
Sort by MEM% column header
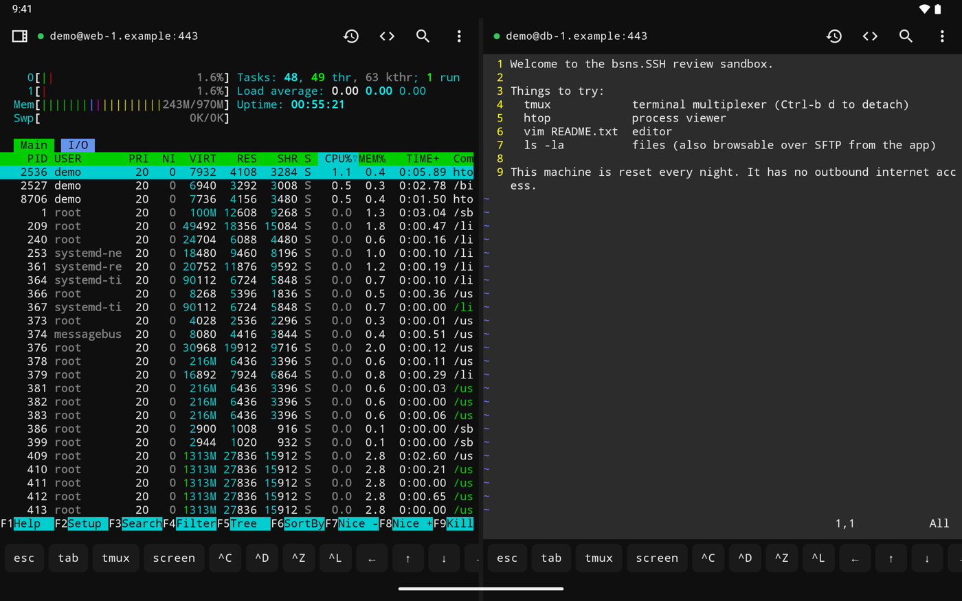click(372, 159)
